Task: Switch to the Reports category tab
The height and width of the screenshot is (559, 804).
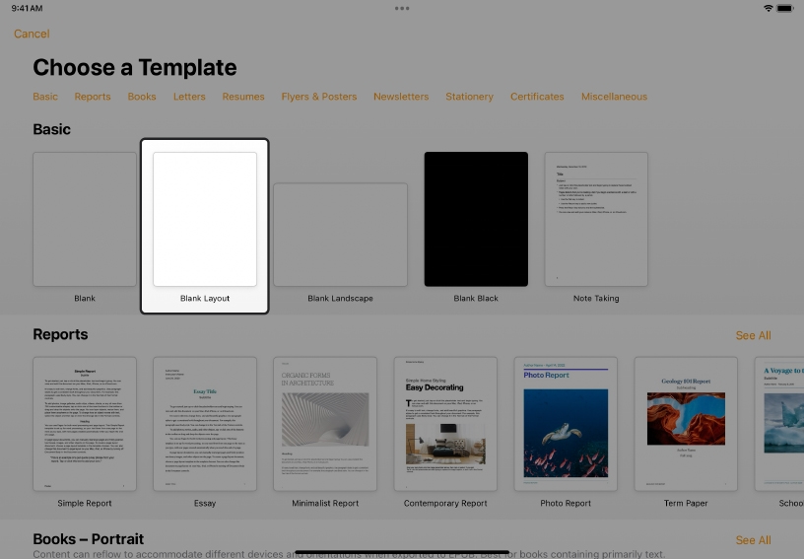Action: click(93, 97)
